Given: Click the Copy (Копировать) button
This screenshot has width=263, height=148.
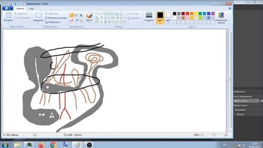Looking at the screenshot, I should pos(22,18).
